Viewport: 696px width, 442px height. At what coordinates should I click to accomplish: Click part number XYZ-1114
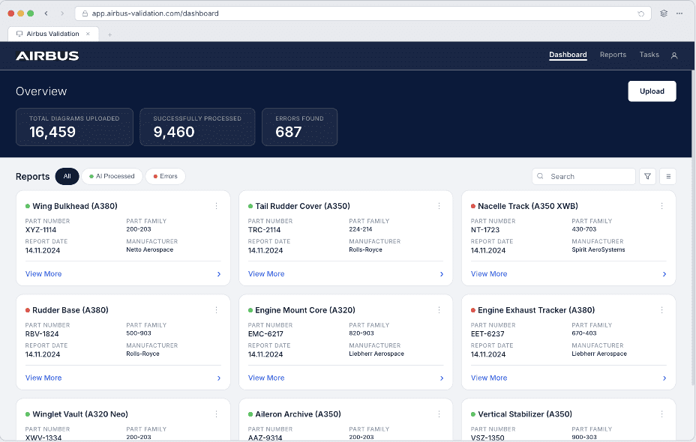40,230
